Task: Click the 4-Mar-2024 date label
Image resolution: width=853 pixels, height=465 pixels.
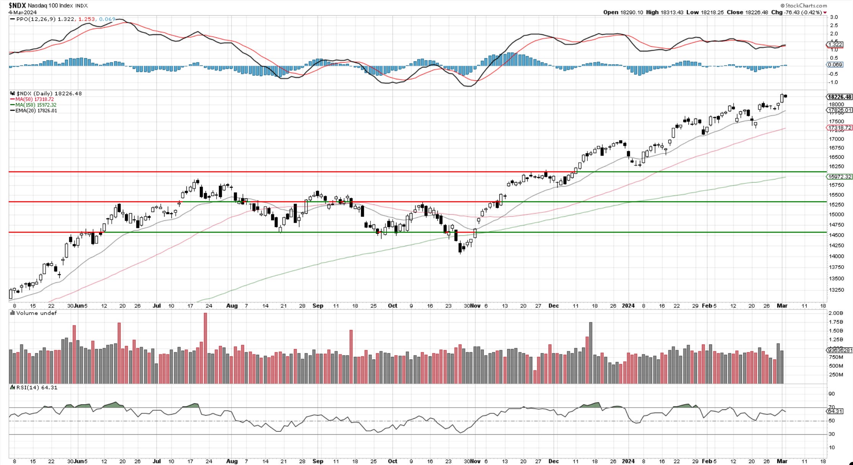Action: [23, 12]
